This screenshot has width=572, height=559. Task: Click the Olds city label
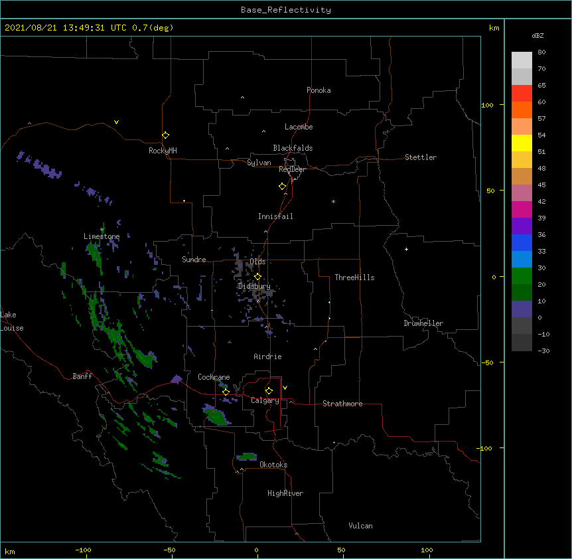[x=257, y=262]
